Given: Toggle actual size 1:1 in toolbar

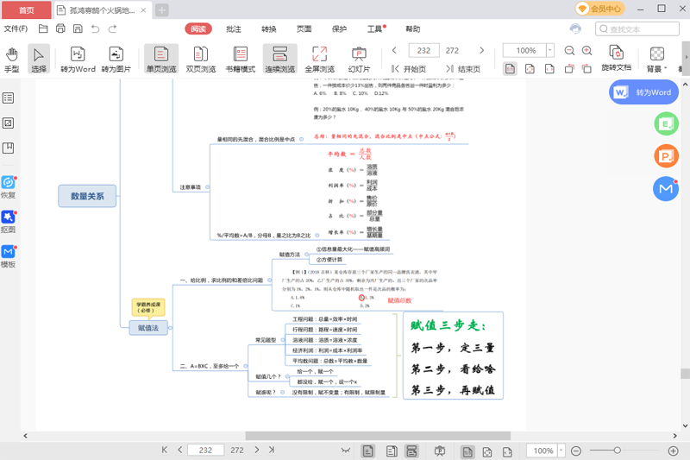Looking at the screenshot, I should 510,69.
